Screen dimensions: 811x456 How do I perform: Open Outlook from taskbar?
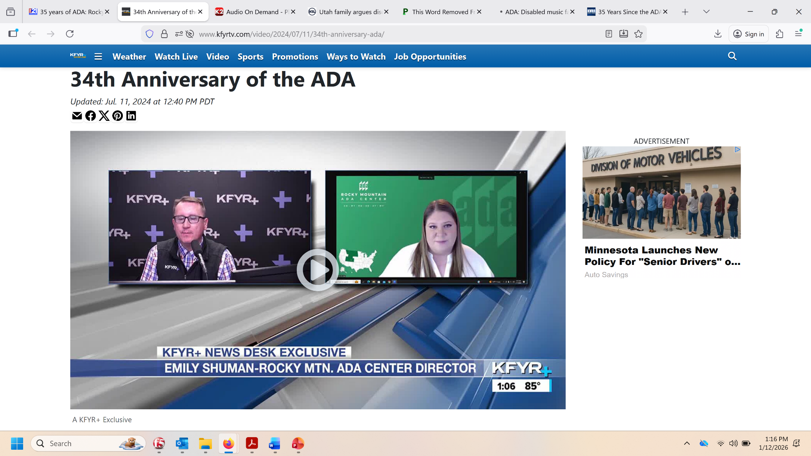click(182, 443)
